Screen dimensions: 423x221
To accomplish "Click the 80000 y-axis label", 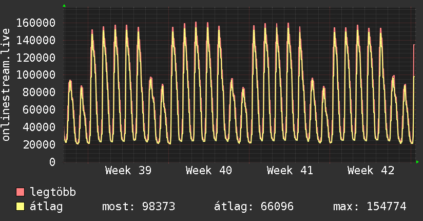I will pos(39,93).
